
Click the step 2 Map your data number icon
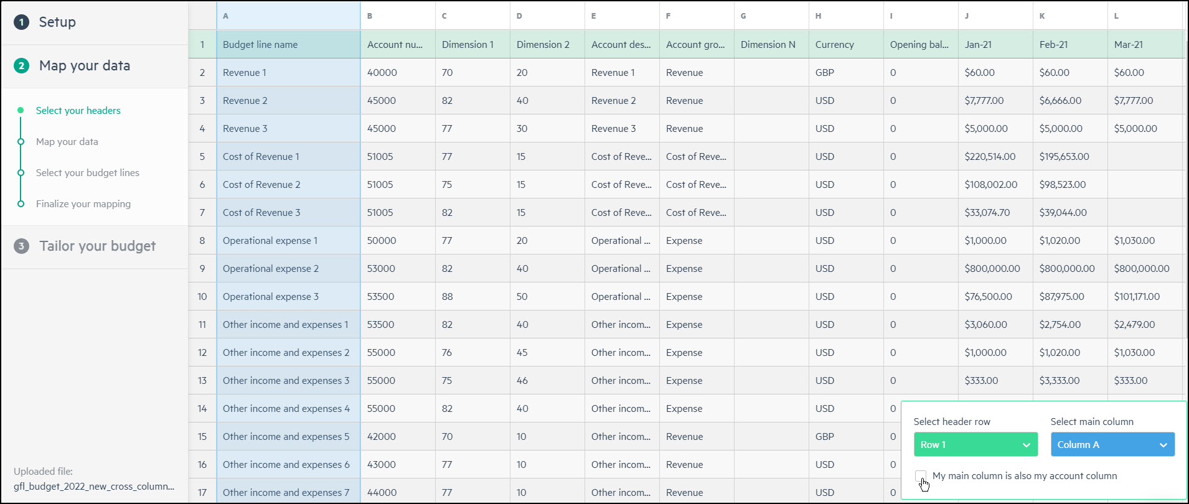pos(21,66)
